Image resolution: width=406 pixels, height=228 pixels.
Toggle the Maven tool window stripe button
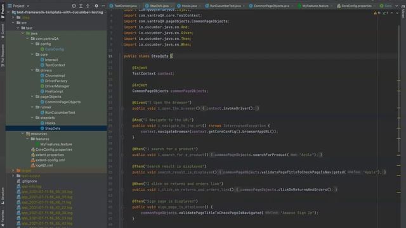tap(403, 11)
